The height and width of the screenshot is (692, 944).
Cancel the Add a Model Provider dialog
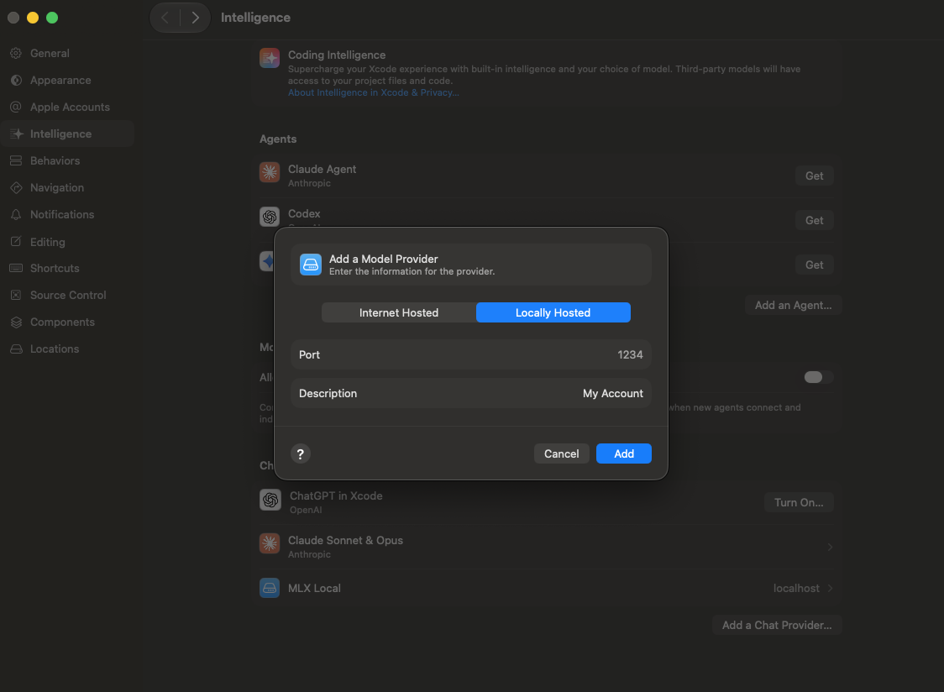point(561,453)
